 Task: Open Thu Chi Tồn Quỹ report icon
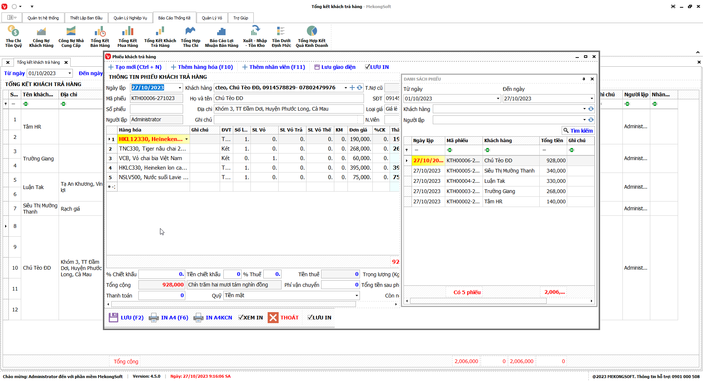(x=14, y=31)
